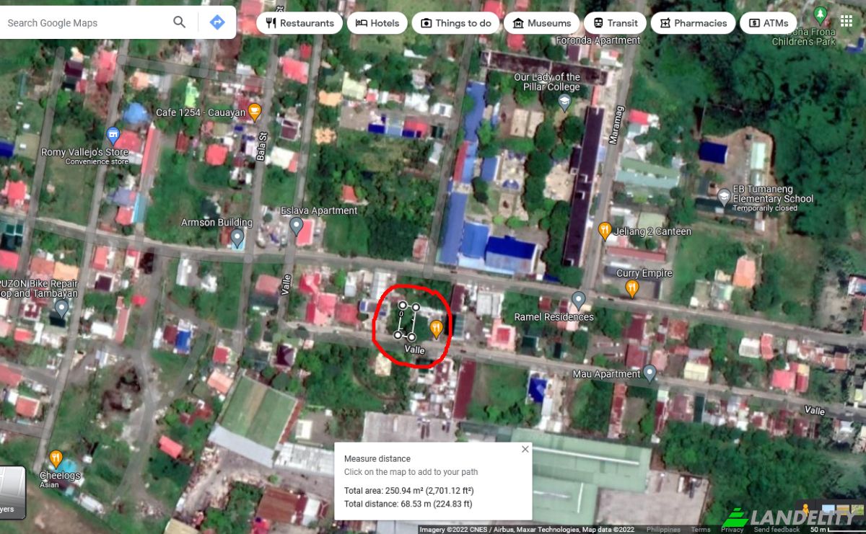
Task: Click the Total area measurement text
Action: click(x=408, y=490)
